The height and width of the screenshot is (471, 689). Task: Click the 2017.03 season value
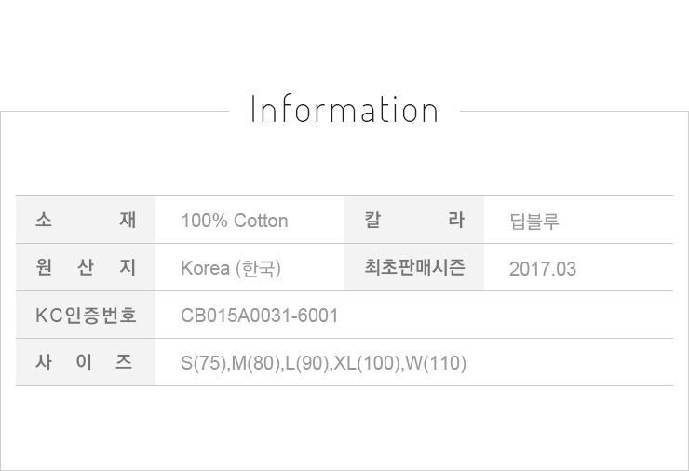point(543,269)
